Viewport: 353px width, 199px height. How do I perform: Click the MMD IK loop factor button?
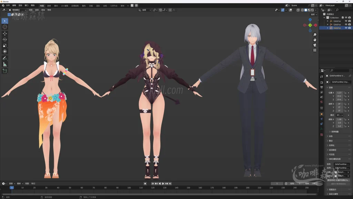pos(339,180)
